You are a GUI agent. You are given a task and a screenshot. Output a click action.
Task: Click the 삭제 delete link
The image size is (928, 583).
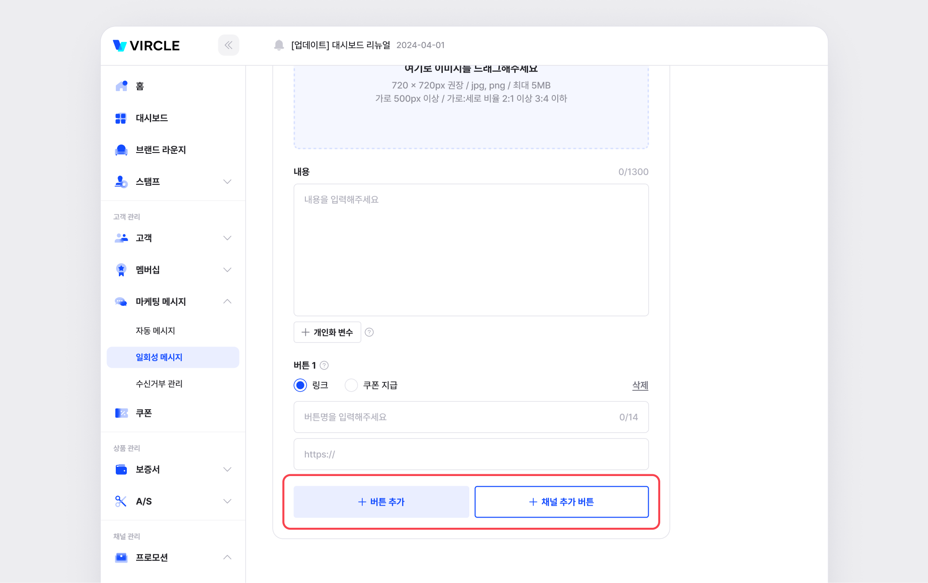(x=640, y=385)
